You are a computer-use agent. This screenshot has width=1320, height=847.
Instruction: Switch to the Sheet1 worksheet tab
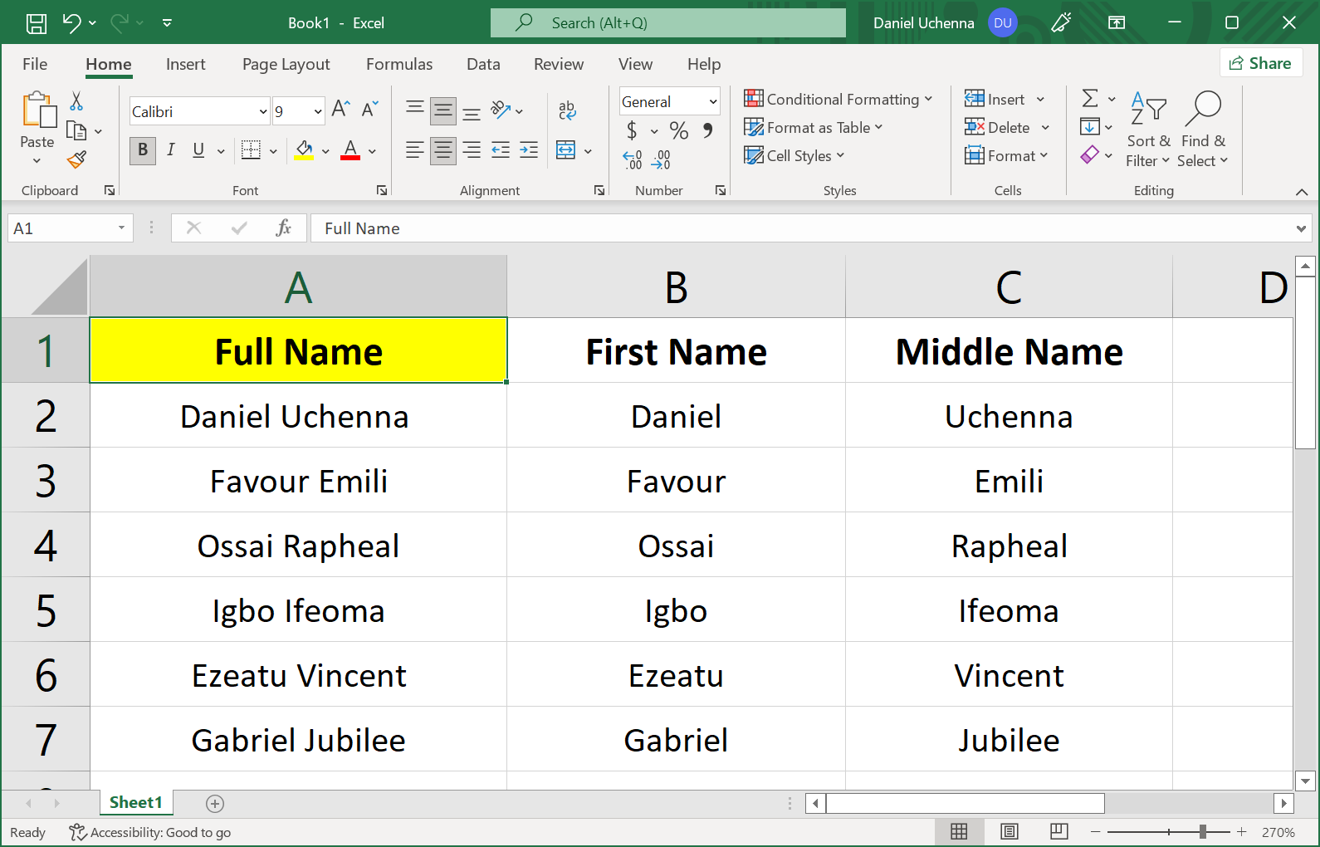point(135,802)
